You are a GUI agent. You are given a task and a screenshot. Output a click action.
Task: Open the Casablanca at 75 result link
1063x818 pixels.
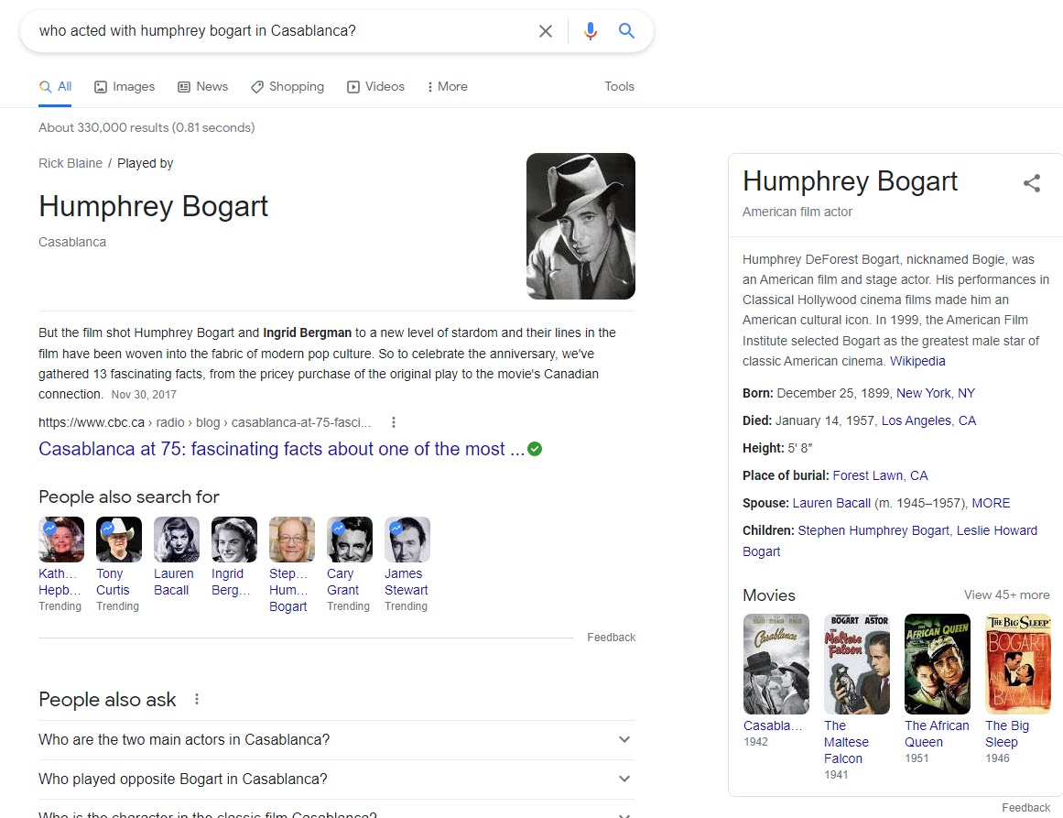point(281,449)
